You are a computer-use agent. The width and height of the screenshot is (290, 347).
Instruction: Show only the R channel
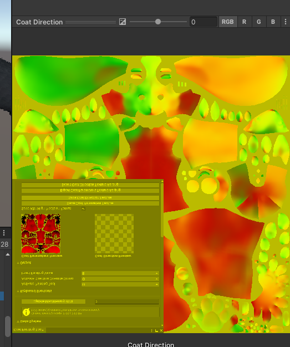[x=244, y=22]
